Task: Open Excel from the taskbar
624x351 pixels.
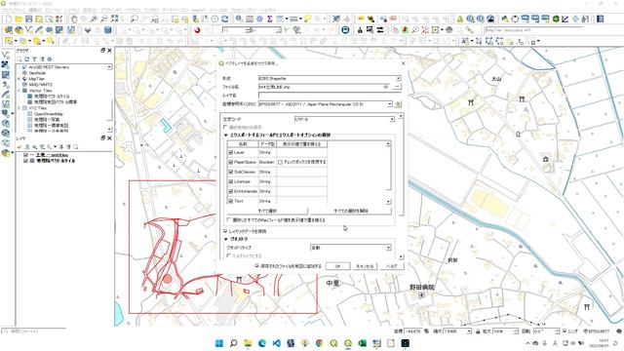Action: coord(362,343)
